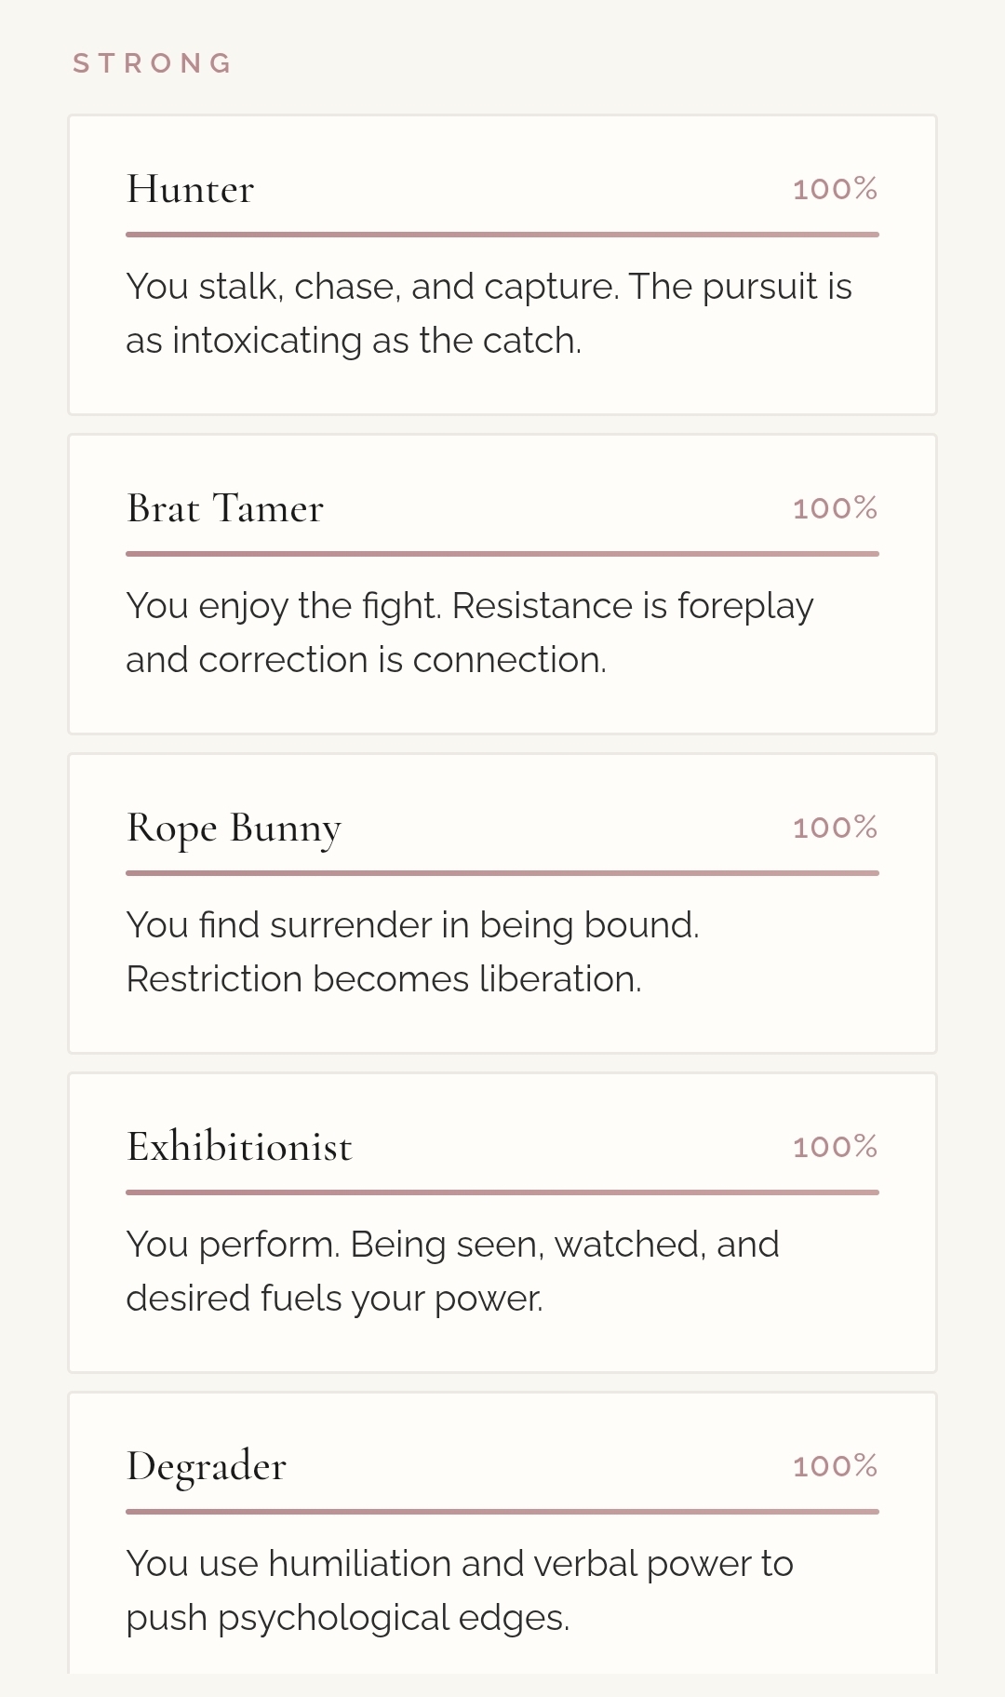
Task: Select the Hunter card title
Action: 191,190
